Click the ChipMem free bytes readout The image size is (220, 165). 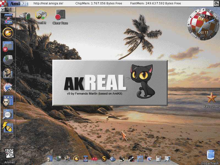coord(99,3)
